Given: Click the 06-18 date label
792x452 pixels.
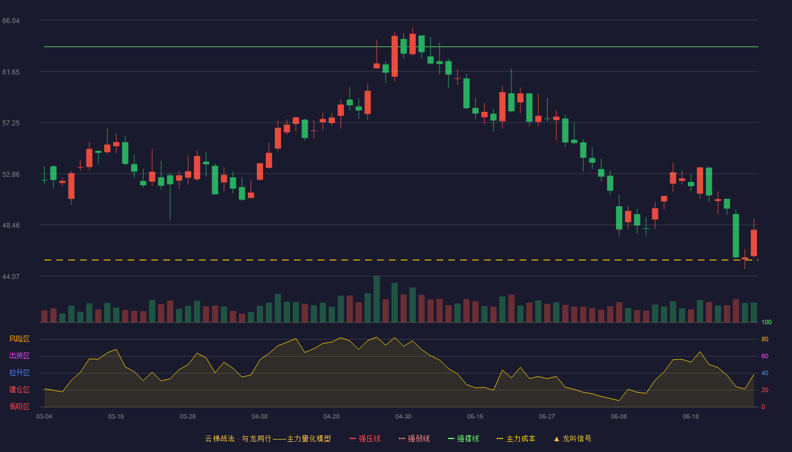Looking at the screenshot, I should [x=691, y=416].
